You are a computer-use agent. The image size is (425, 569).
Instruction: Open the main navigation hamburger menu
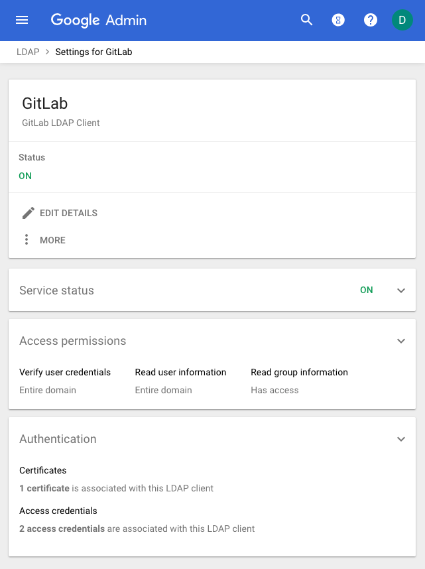22,20
